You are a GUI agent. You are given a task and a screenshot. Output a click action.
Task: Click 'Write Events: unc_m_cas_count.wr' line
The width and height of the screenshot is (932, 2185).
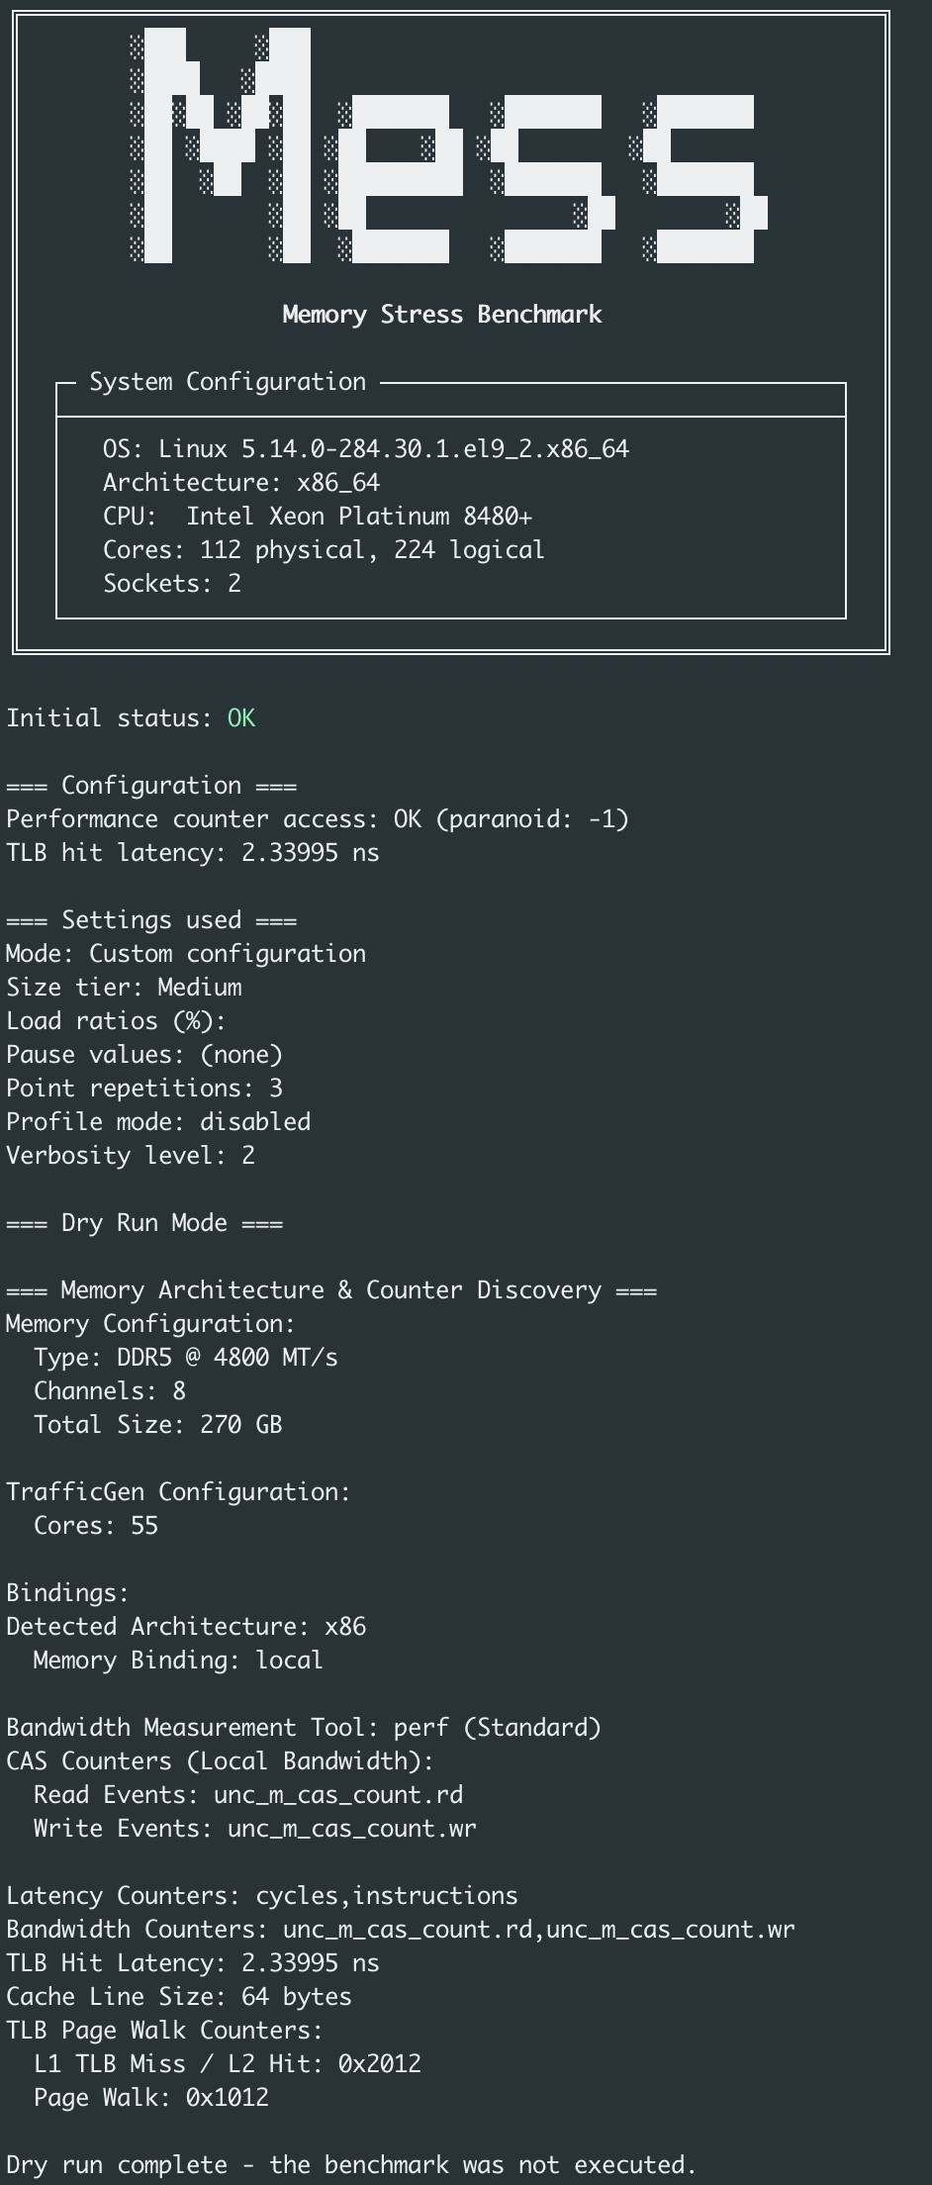pyautogui.click(x=255, y=1829)
